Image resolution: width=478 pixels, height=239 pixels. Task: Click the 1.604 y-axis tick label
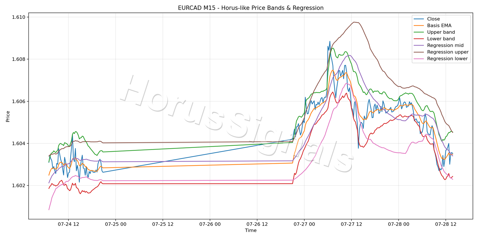tap(19, 144)
